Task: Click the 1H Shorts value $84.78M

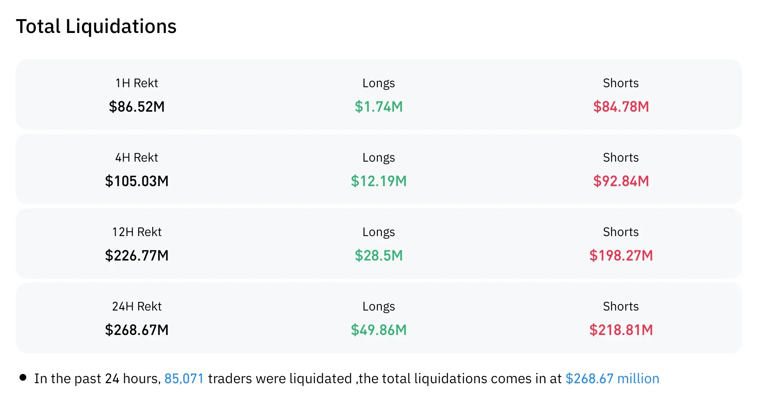Action: 621,107
